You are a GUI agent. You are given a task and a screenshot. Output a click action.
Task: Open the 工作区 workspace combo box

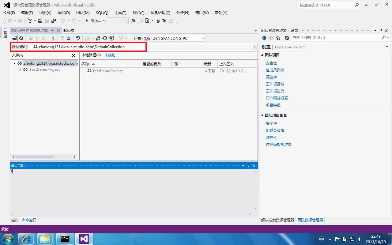click(x=178, y=38)
